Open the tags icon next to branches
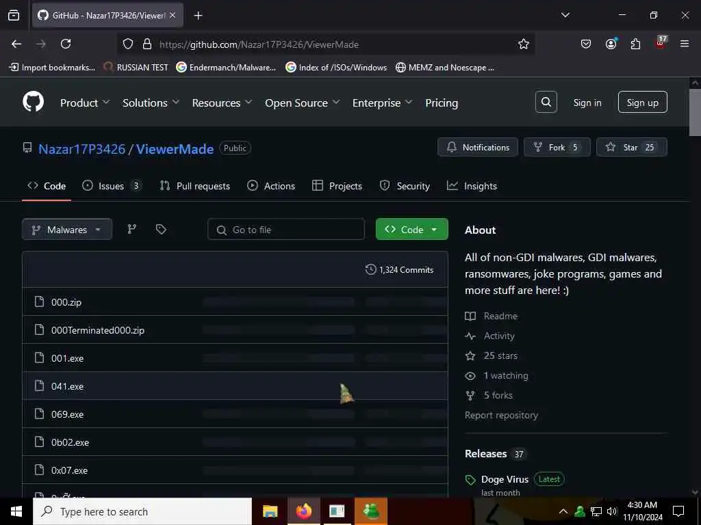This screenshot has height=525, width=701. coord(161,229)
